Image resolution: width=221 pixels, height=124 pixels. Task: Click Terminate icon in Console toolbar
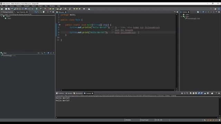tap(182, 93)
